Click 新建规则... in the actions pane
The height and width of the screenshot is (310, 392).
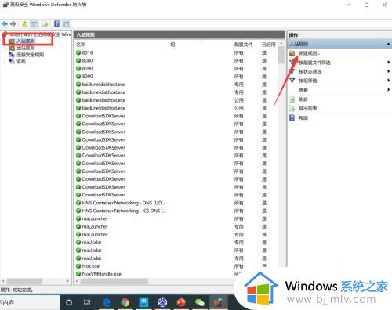point(309,53)
